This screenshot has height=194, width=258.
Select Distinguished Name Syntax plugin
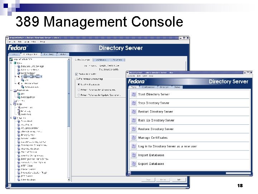tap(34, 159)
